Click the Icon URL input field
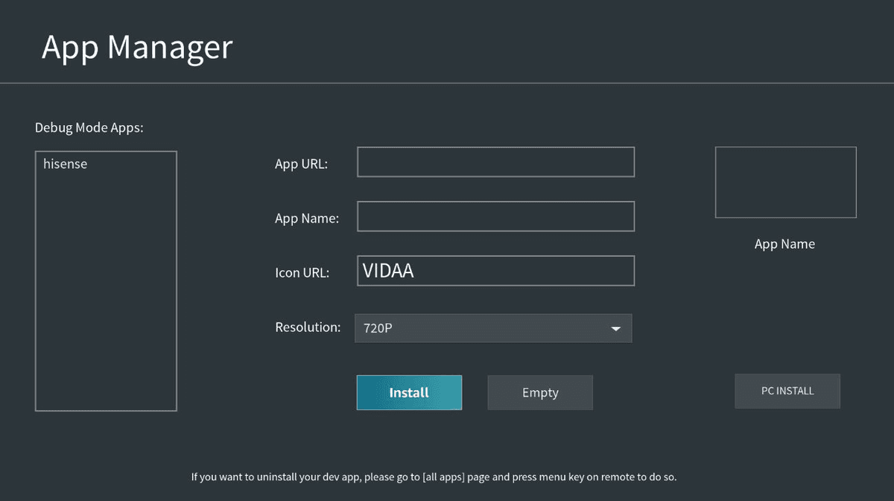This screenshot has width=894, height=501. (x=521, y=271)
